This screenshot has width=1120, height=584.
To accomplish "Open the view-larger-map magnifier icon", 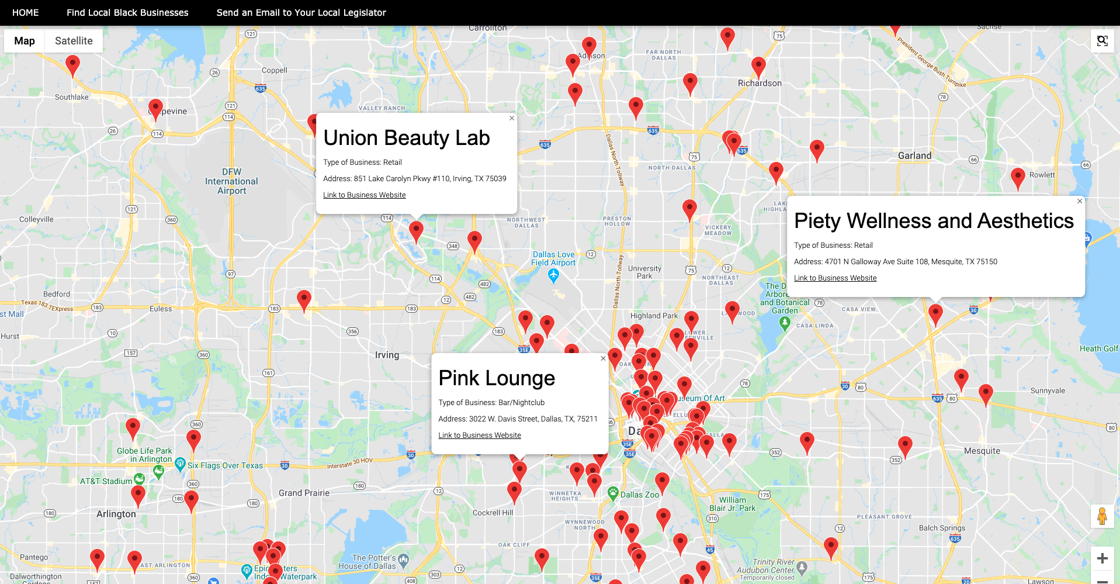I will coord(1102,41).
